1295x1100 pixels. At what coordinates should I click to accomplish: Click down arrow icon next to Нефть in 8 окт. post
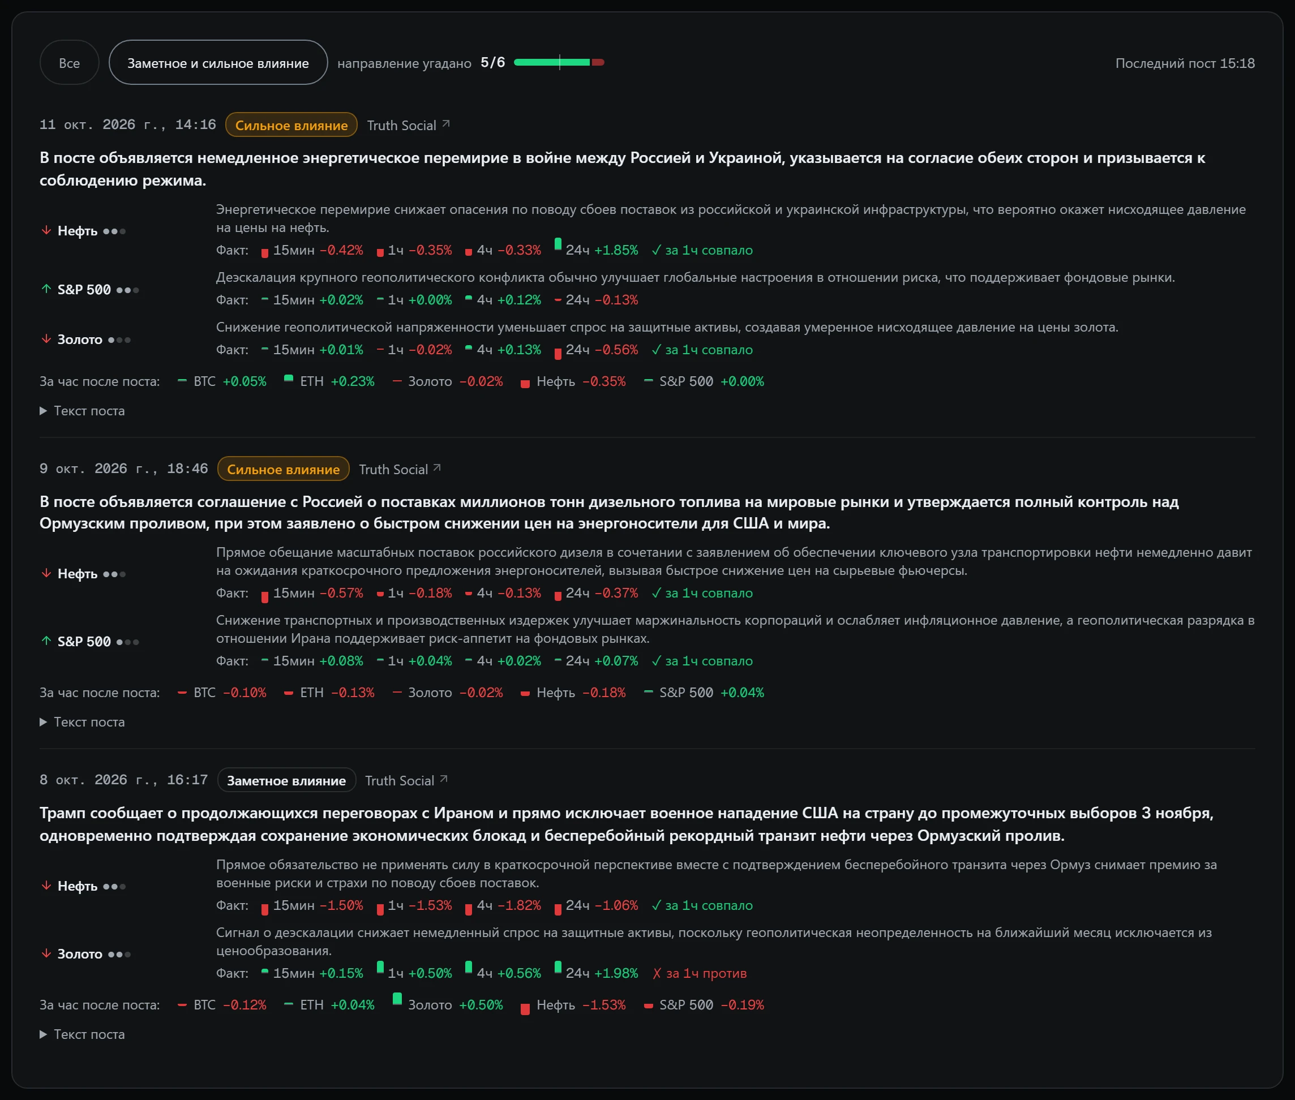pyautogui.click(x=46, y=886)
